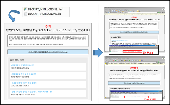Screen dimensions: 170x105
Task: Open Tools menu in Japan-IP VPN window
Action: coord(130,47)
